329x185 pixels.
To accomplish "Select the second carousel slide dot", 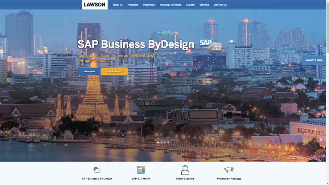I will pos(161,142).
